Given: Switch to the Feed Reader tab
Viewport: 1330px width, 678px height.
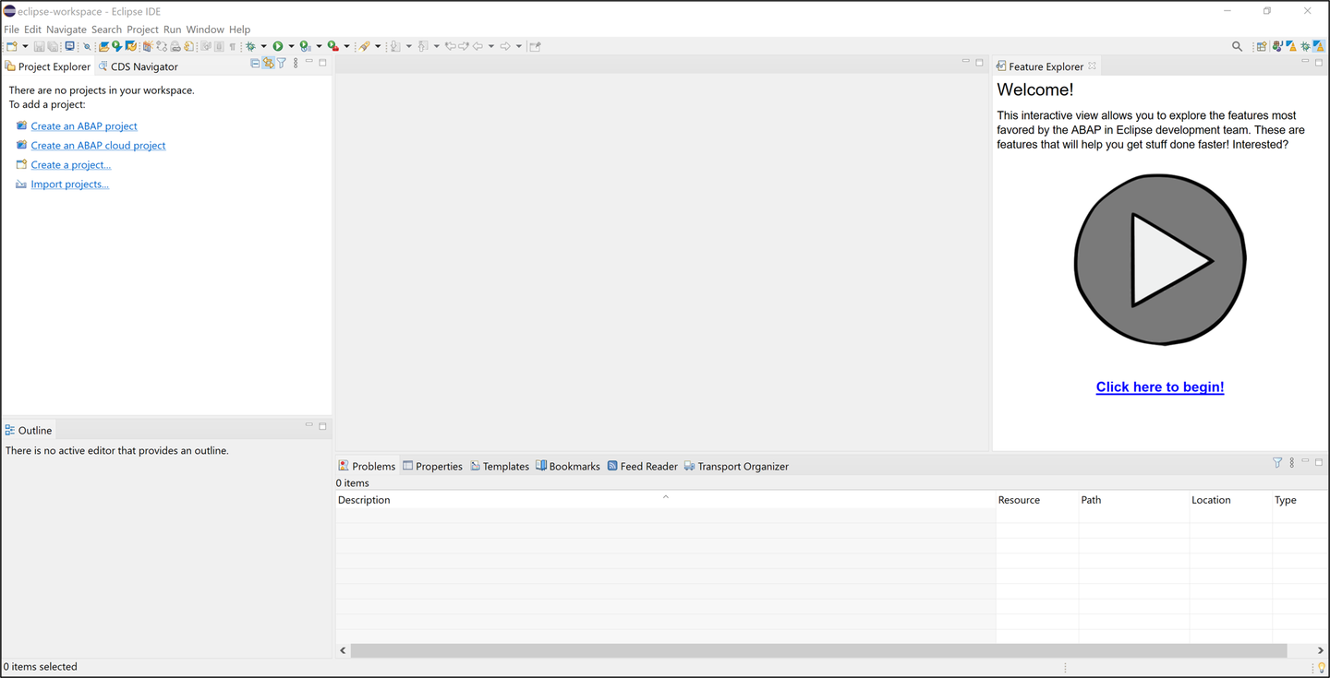Looking at the screenshot, I should click(642, 466).
